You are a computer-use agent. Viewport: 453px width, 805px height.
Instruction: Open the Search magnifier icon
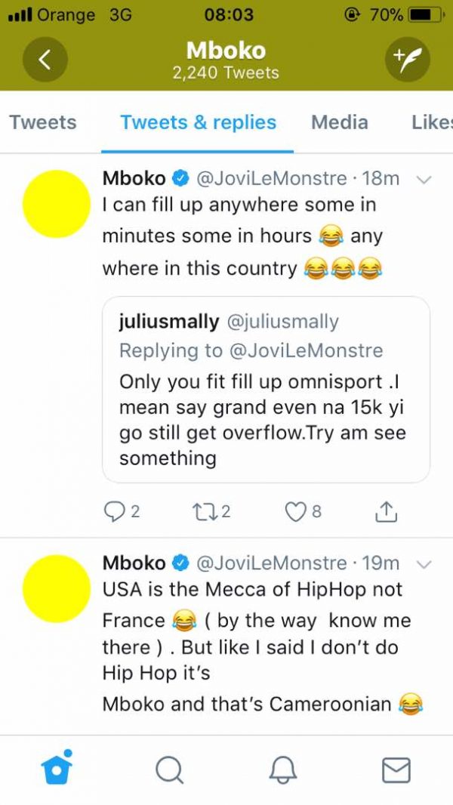pos(169,770)
